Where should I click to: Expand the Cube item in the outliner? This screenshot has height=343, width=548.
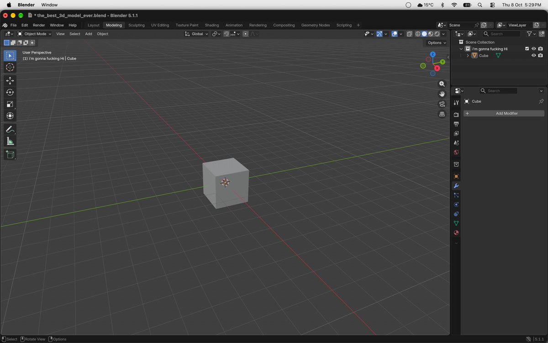[468, 56]
